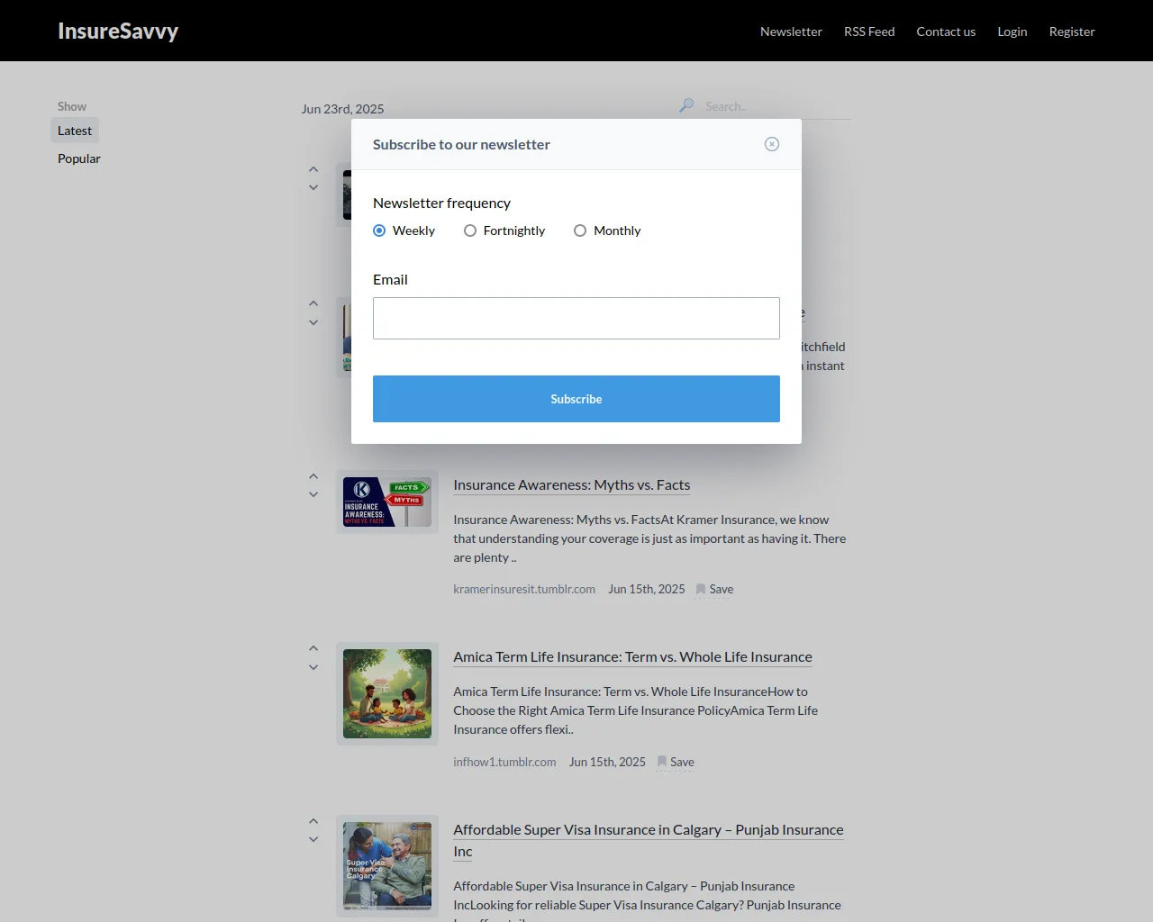Screen dimensions: 1153x922
Task: Select the Weekly frequency radio button
Action: pos(379,230)
